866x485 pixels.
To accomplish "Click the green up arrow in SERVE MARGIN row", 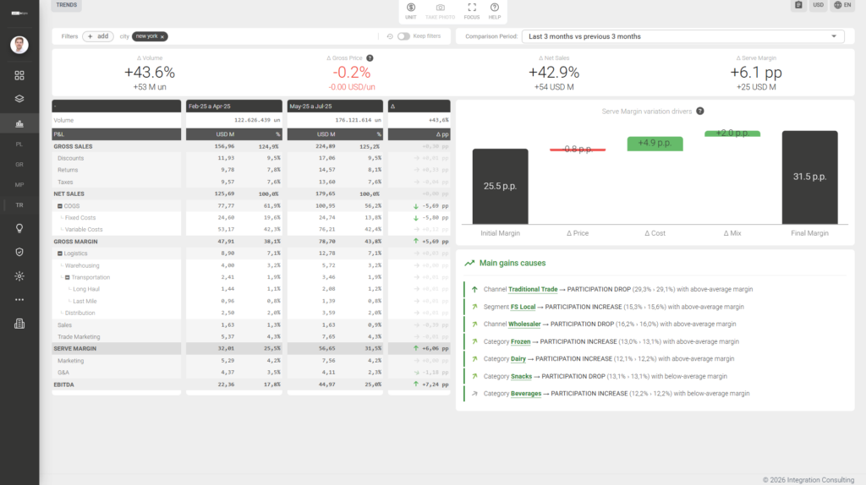I will click(x=416, y=349).
